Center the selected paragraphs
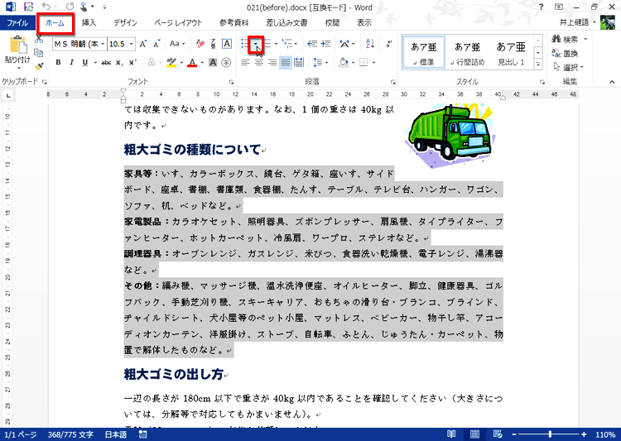The height and width of the screenshot is (441, 621). click(x=258, y=63)
